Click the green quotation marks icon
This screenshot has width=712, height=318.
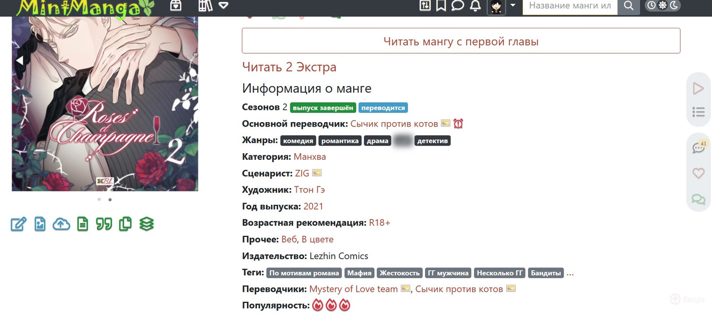click(x=104, y=224)
